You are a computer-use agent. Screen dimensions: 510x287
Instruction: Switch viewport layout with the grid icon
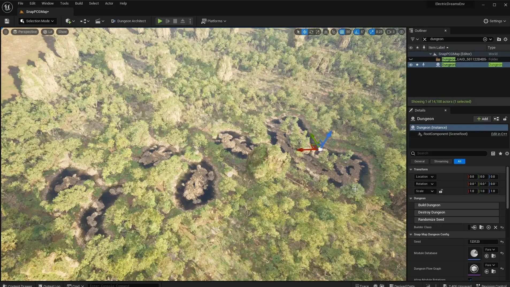coord(401,32)
